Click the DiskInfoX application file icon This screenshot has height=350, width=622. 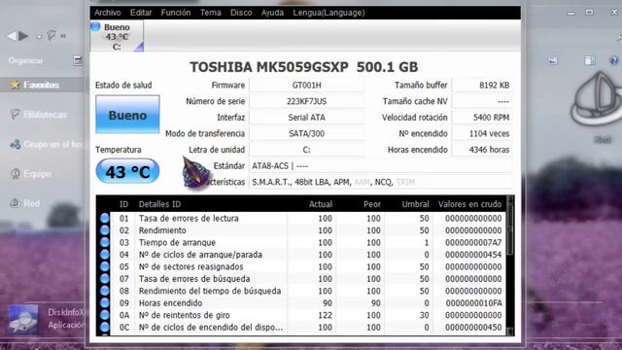[x=23, y=319]
